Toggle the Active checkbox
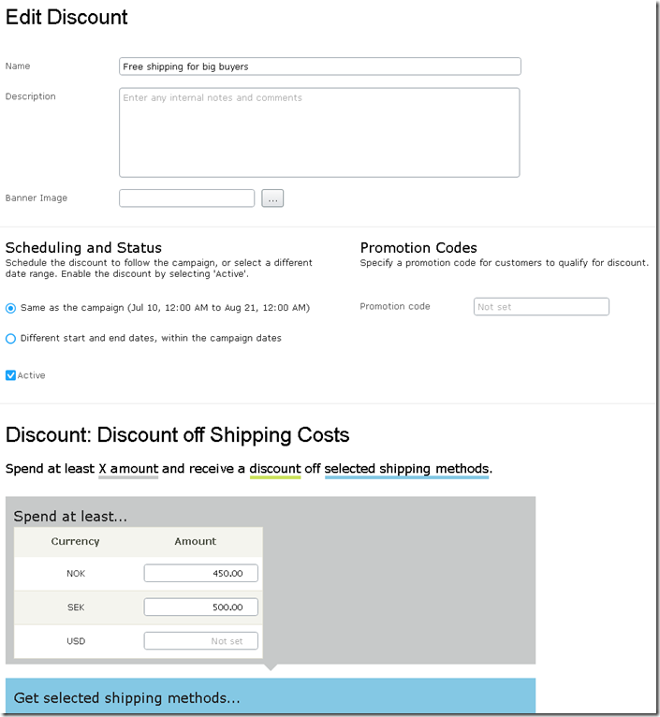This screenshot has width=660, height=717. 11,375
